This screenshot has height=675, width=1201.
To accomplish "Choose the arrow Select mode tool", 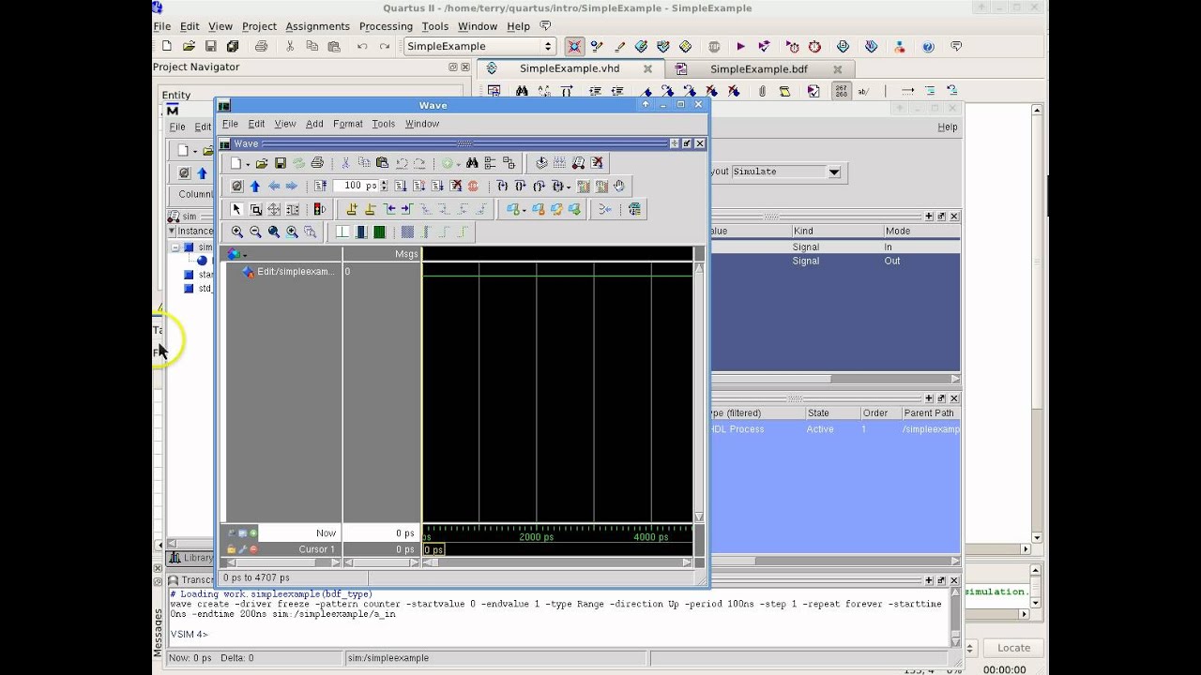I will coord(236,209).
